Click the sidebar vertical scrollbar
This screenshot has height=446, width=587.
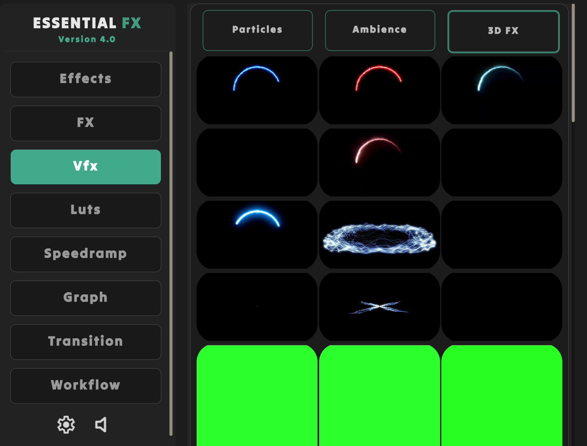click(171, 244)
